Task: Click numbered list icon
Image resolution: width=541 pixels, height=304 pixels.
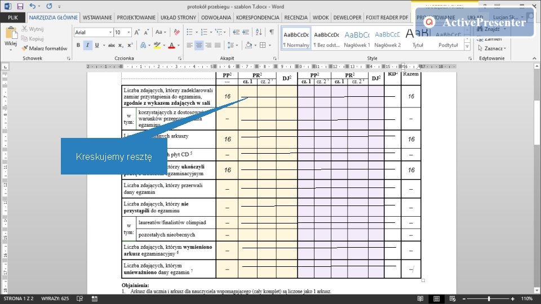Action: coord(204,33)
